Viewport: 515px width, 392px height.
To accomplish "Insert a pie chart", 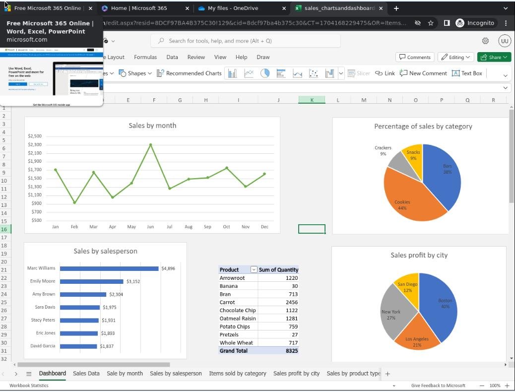I will pyautogui.click(x=265, y=73).
